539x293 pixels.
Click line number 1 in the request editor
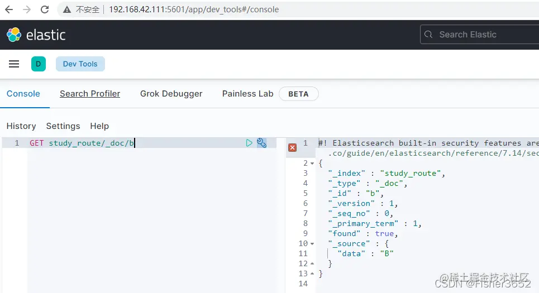[x=17, y=143]
